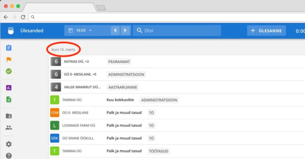Open Palk ja muud tasud for OÜ SININE ÖÖKULL
The height and width of the screenshot is (159, 305).
pos(124,138)
